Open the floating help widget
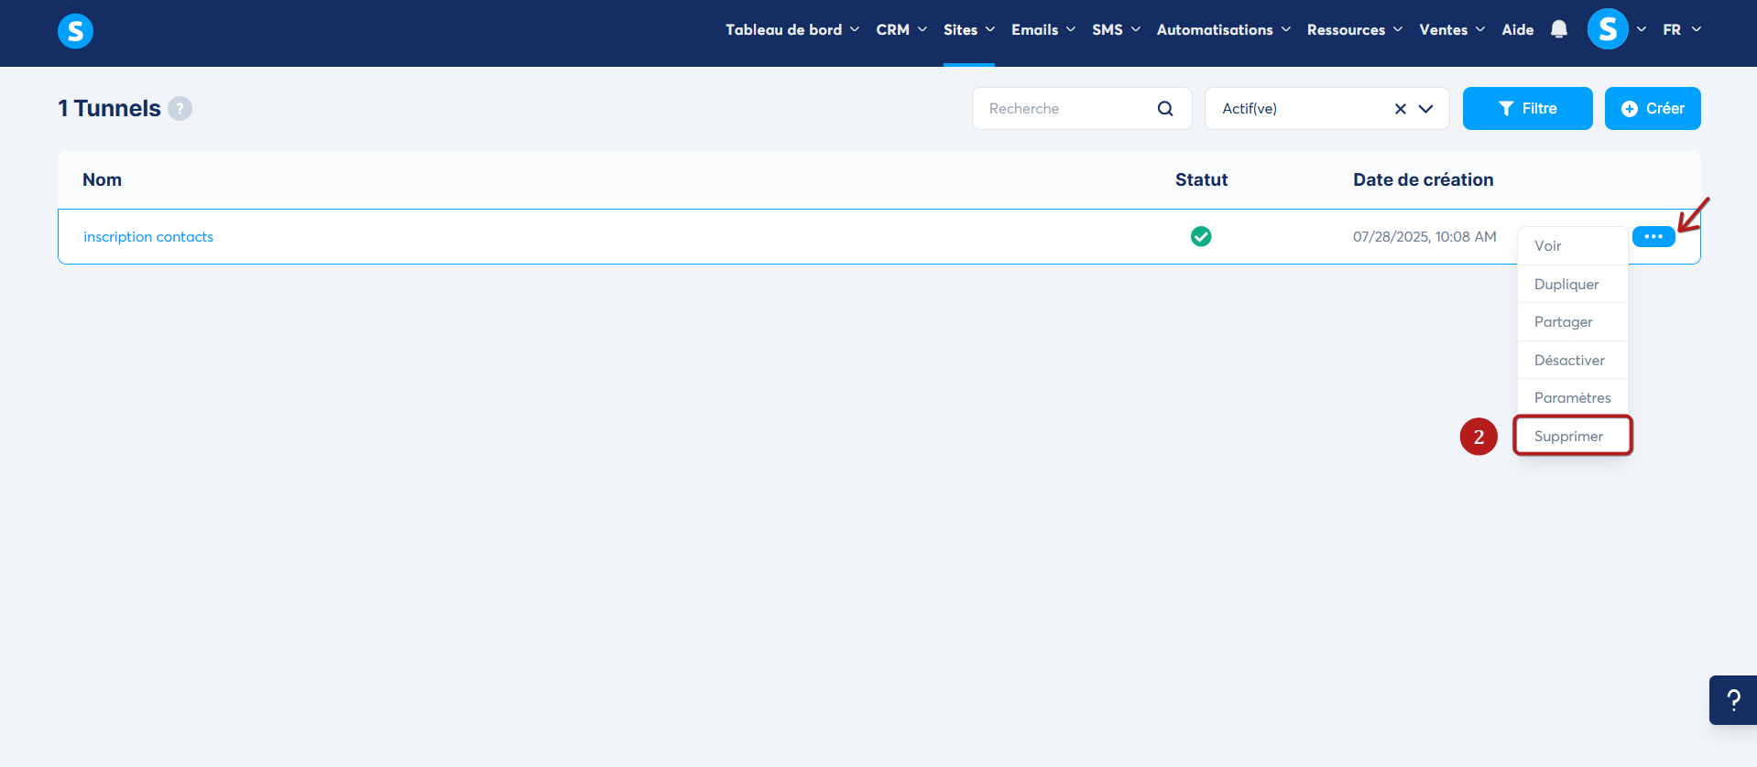Screen dimensions: 1757x767 1733,700
